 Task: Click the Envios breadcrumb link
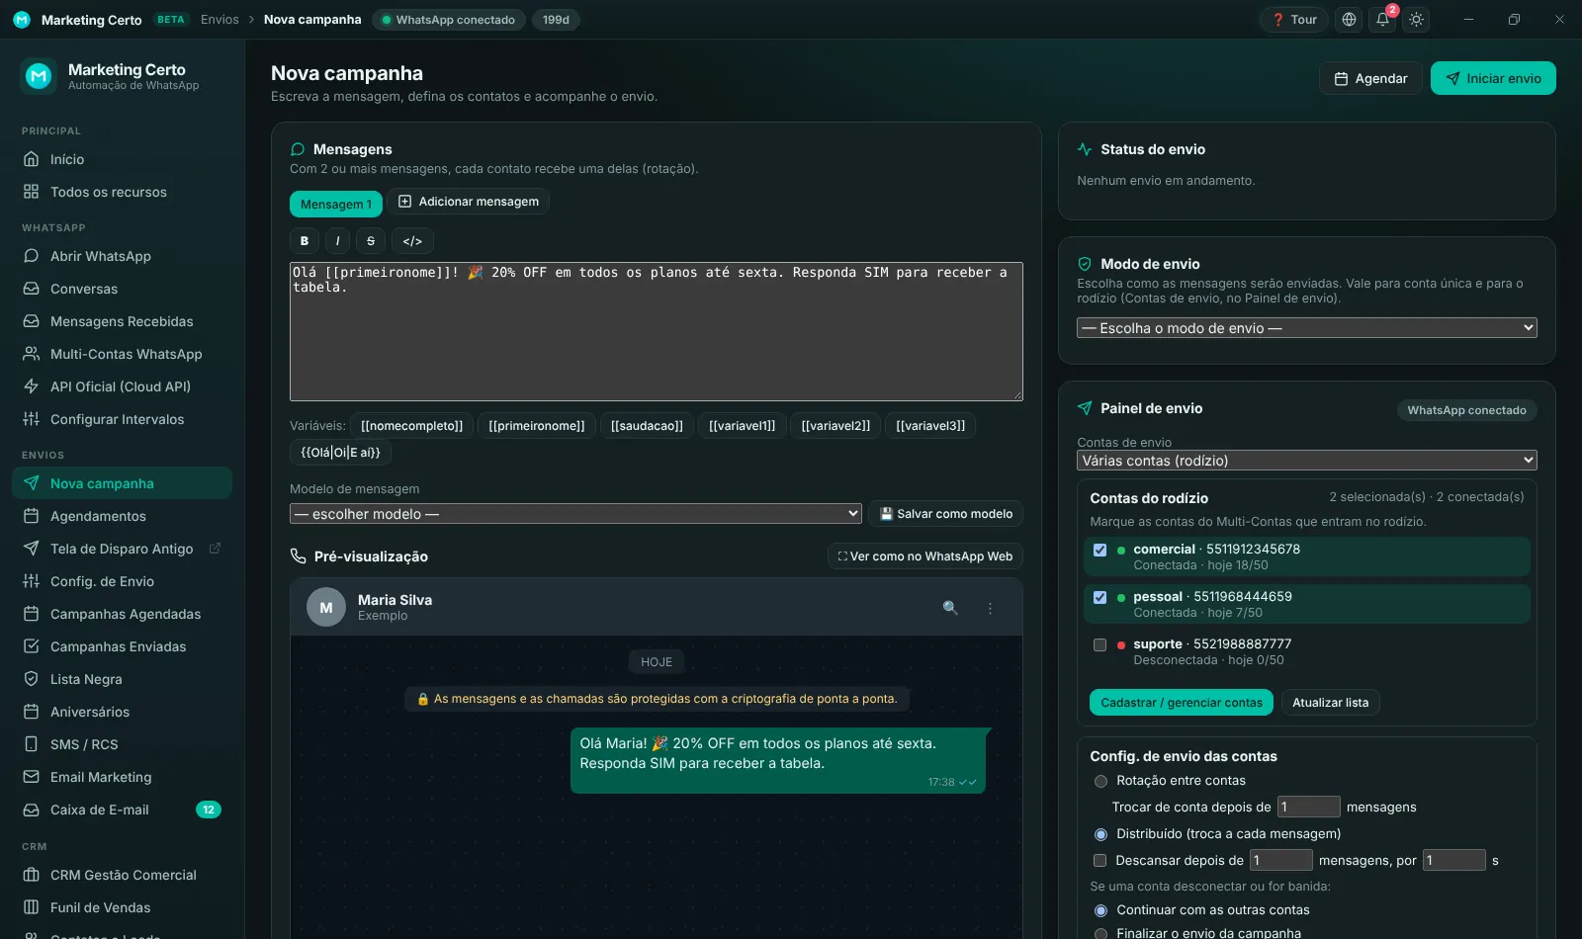[220, 20]
